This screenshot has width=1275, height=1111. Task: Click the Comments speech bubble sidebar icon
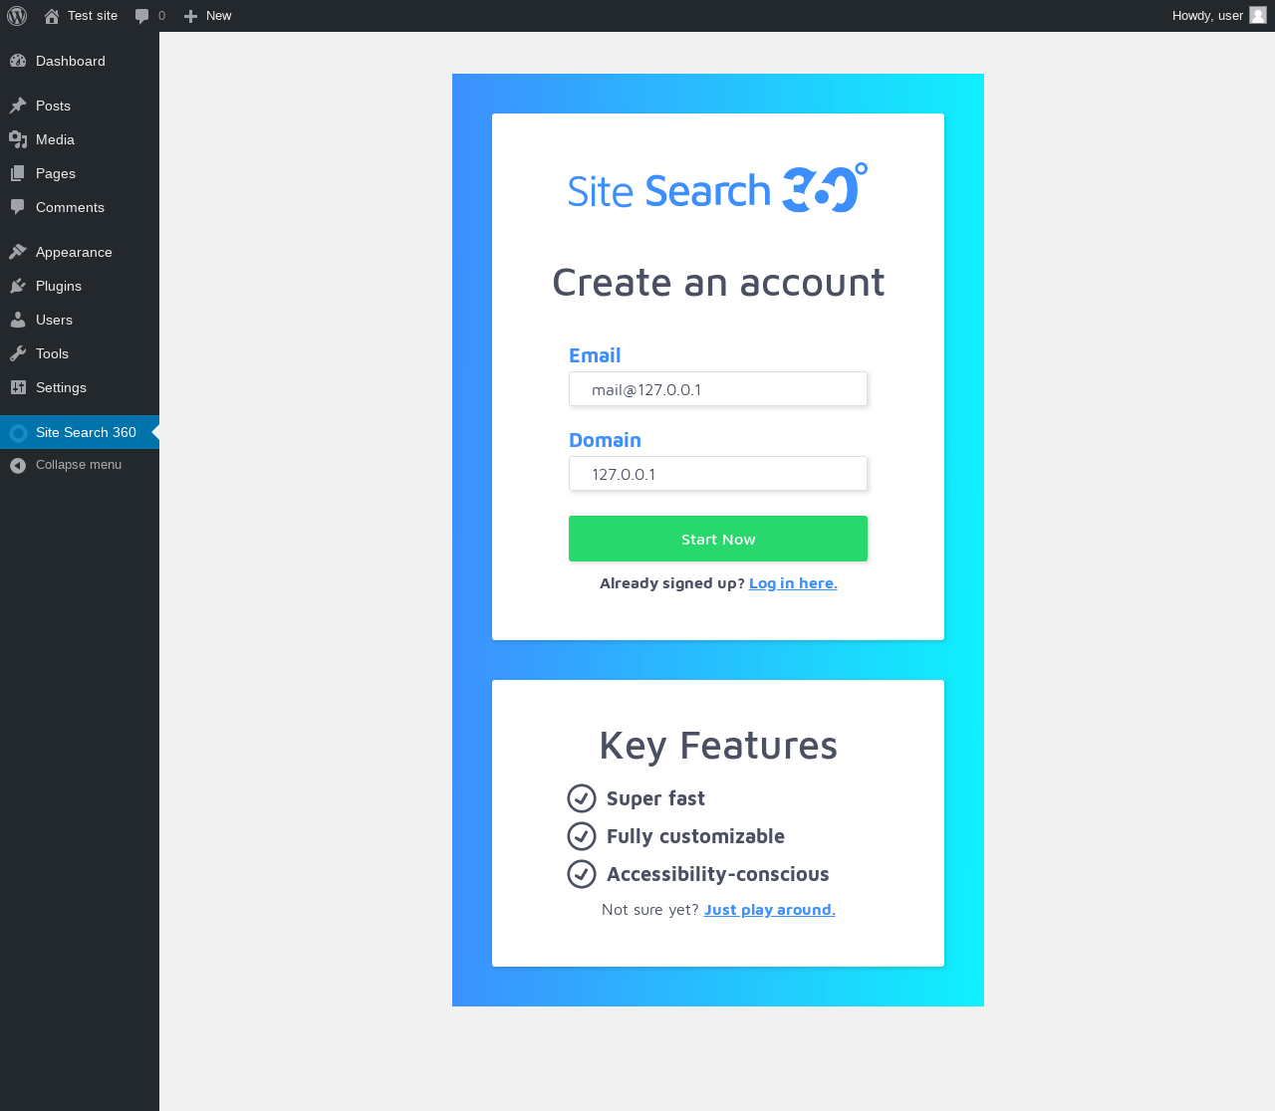tap(18, 207)
